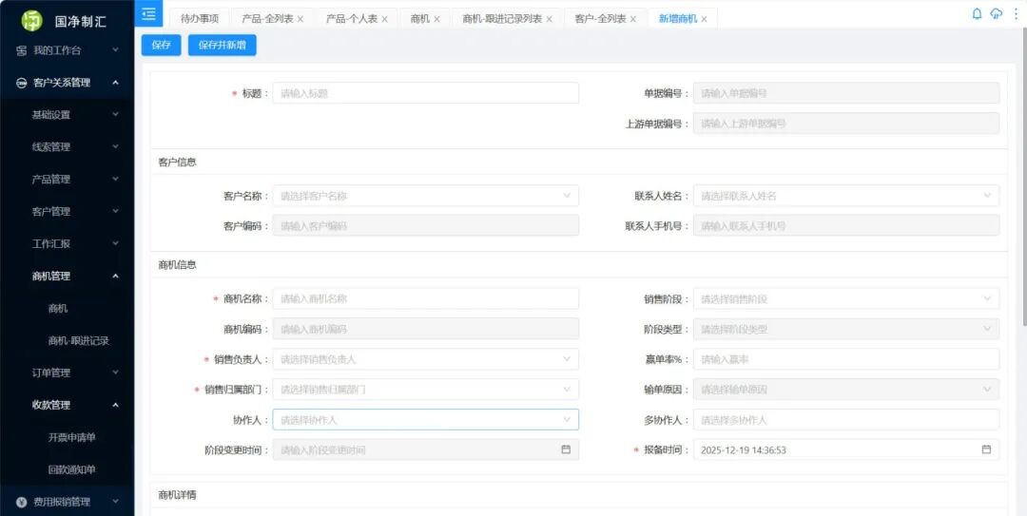This screenshot has height=516, width=1027.
Task: Click the 保存并新增 button
Action: 222,45
